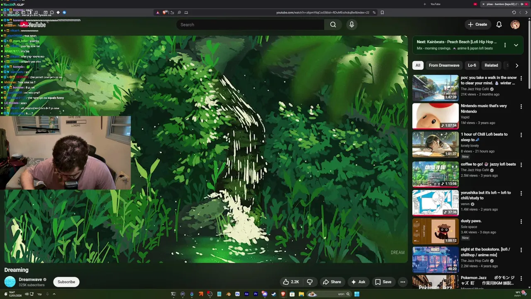Expand the playlist panel chevron
Screen dimensions: 531x299
[516, 45]
